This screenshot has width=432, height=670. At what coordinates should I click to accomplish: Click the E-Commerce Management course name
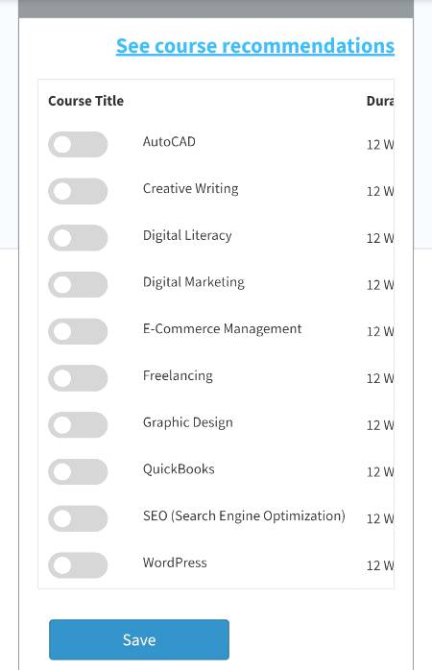[222, 328]
